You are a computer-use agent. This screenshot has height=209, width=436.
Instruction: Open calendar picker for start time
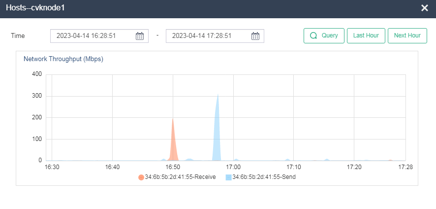click(140, 36)
